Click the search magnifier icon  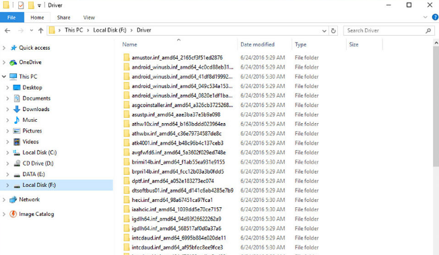[x=428, y=30]
